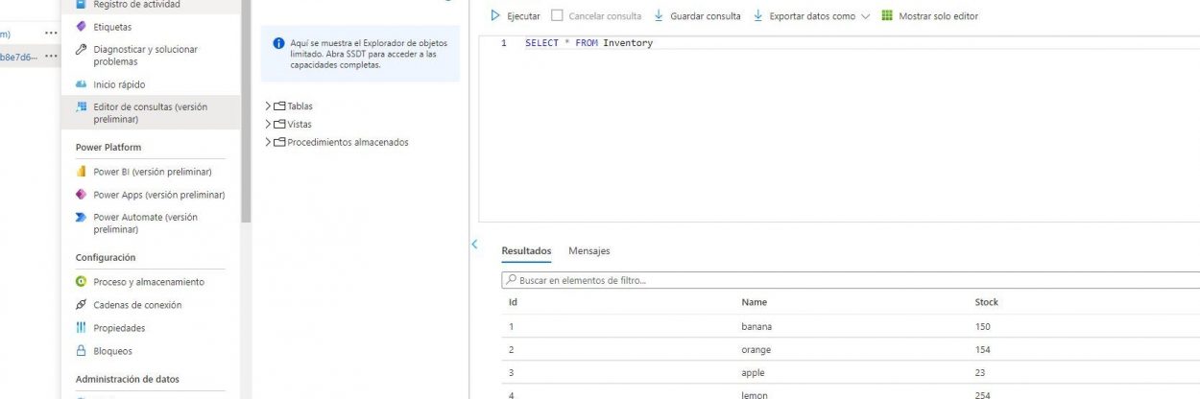The image size is (1200, 399).
Task: Click the Mostrar solo editor grid icon
Action: [886, 16]
